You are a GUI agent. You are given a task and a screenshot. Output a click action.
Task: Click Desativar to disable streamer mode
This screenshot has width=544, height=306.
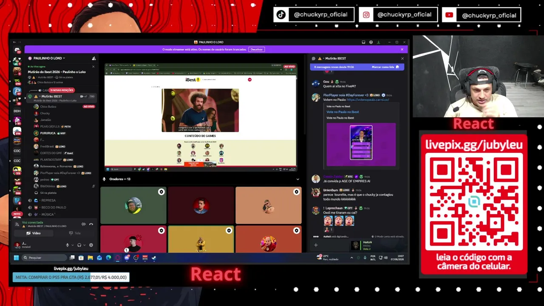point(257,49)
